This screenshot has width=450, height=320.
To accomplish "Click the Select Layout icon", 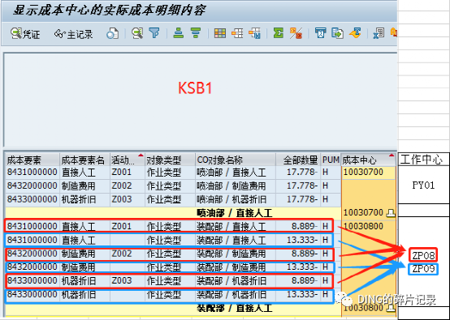I will [237, 33].
